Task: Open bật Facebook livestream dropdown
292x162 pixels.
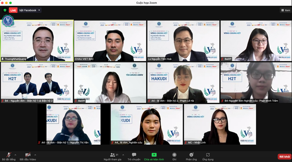Action: (x=30, y=10)
